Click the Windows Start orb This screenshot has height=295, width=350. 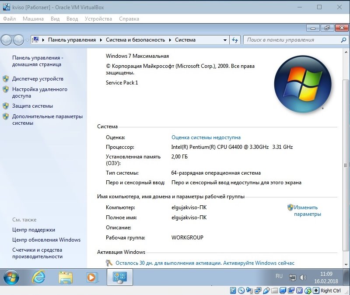[x=11, y=277]
